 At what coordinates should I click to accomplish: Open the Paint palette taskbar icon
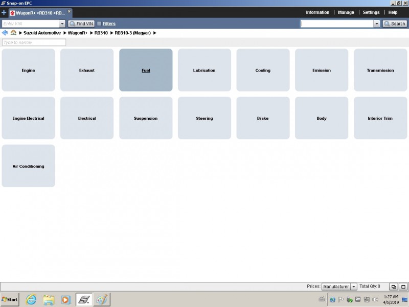coord(102,299)
